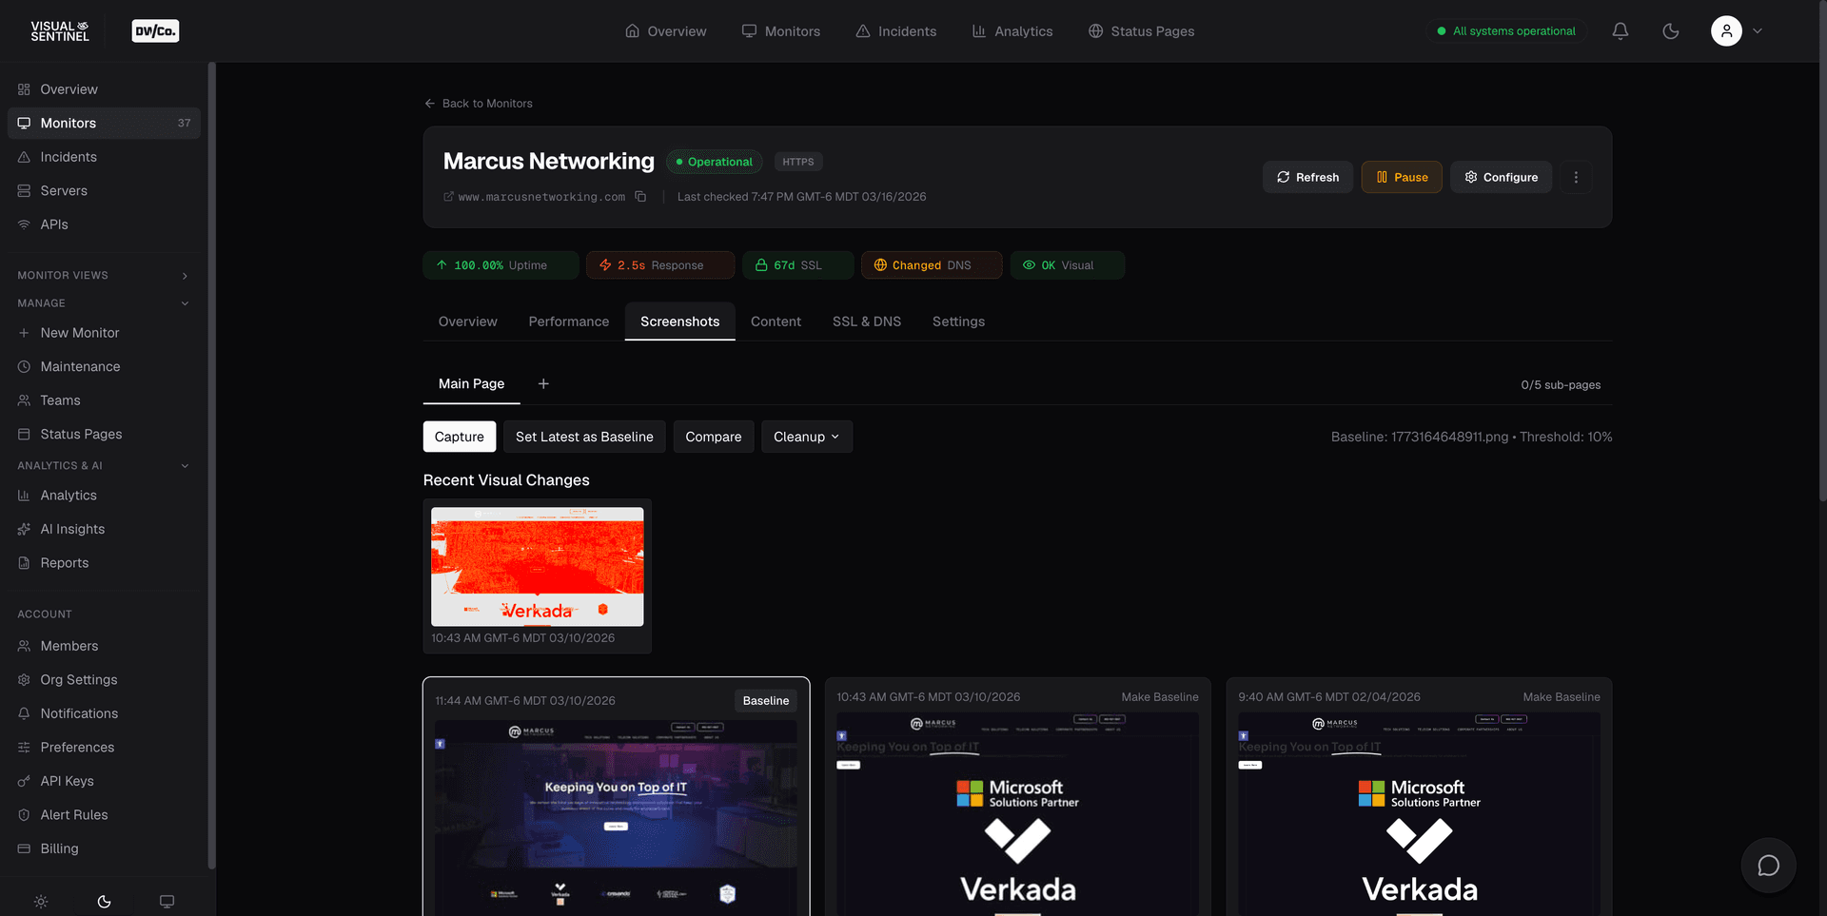Enable dark theme from the sidebar footer moon icon
This screenshot has width=1827, height=916.
click(x=103, y=901)
